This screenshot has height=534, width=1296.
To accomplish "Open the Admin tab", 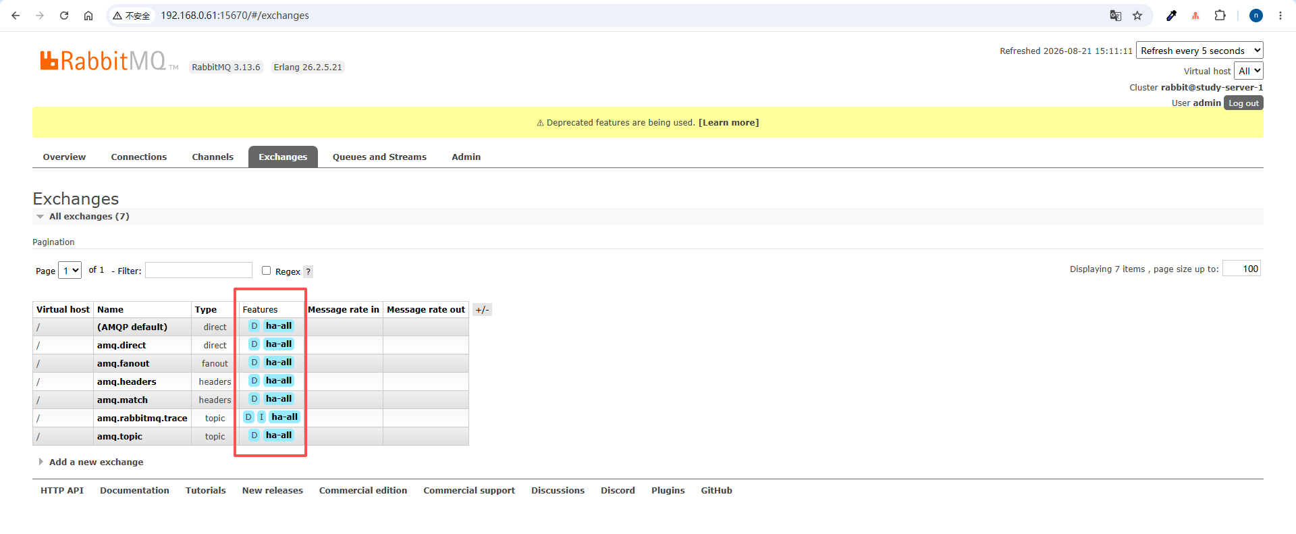I will click(466, 157).
